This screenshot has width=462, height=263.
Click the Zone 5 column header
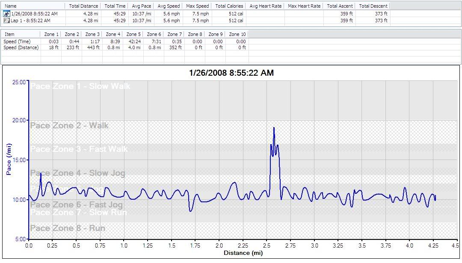(133, 34)
